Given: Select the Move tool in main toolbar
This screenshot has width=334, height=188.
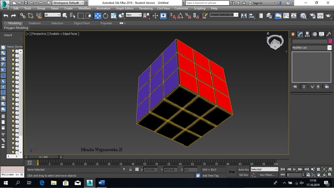Looking at the screenshot, I should pos(98,16).
